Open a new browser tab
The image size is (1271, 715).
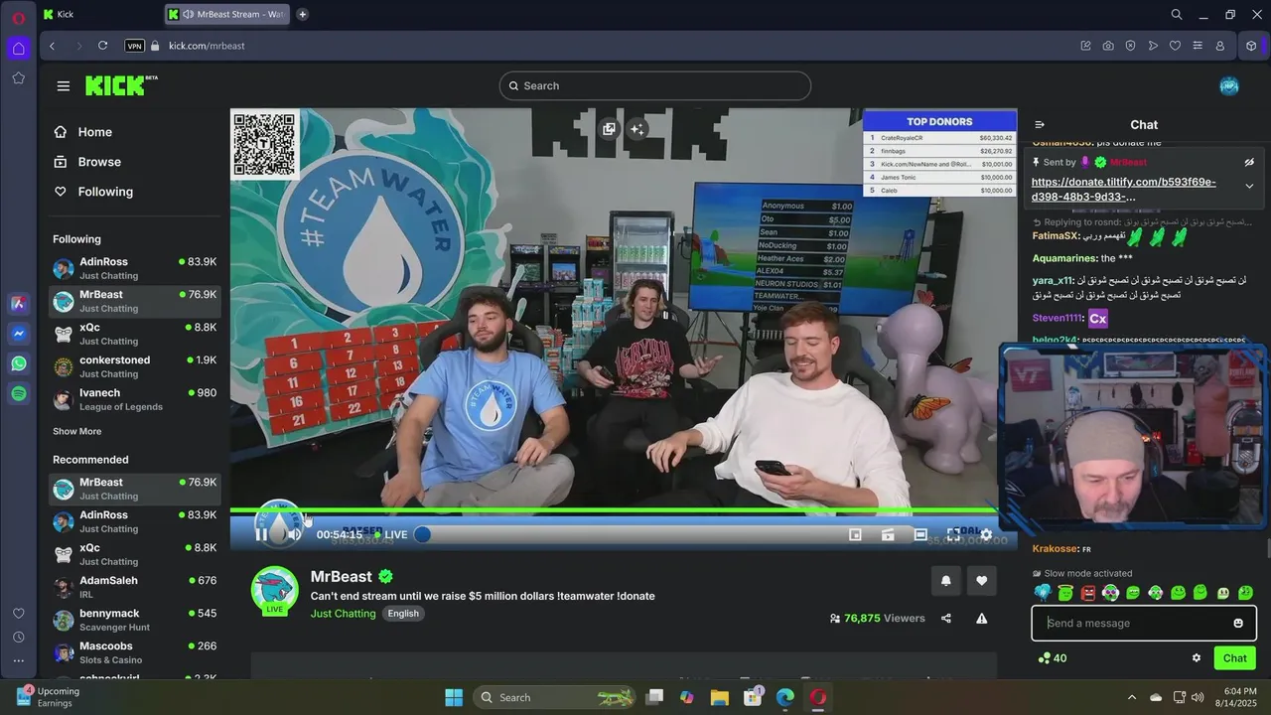303,14
